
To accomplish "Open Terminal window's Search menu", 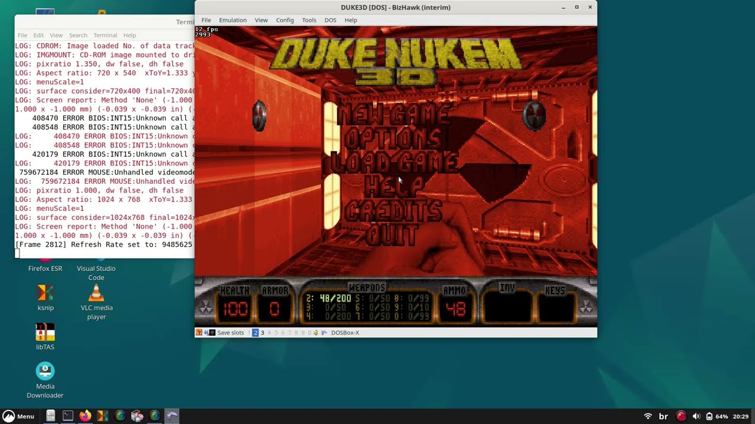I will tap(78, 35).
